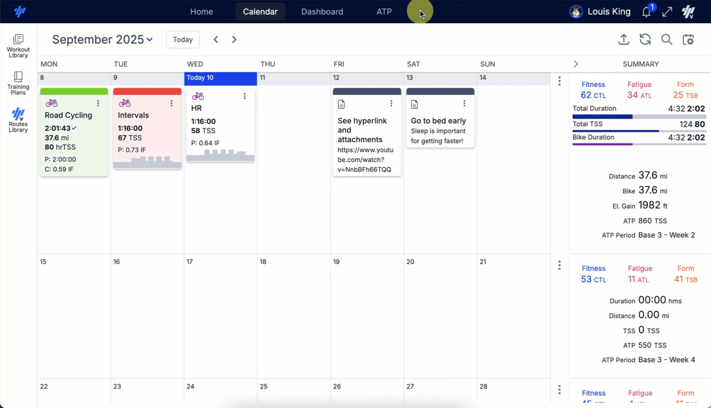Click the note icon on the Go to bed early card
Image resolution: width=711 pixels, height=408 pixels.
click(415, 104)
